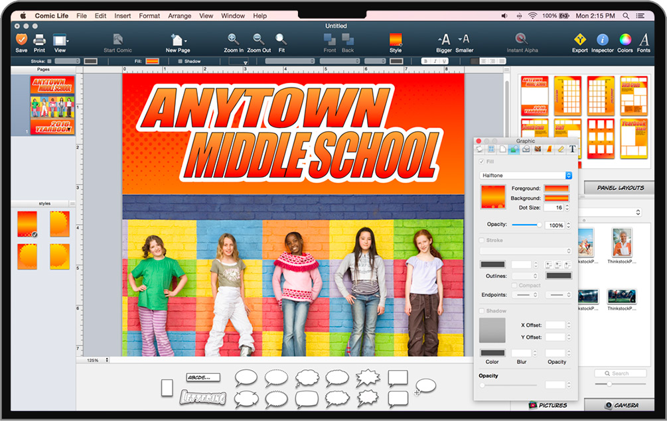The width and height of the screenshot is (667, 421).
Task: Toggle the Shadow checkbox in format bar
Action: (x=181, y=61)
